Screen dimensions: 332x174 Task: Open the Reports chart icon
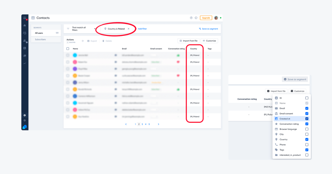pyautogui.click(x=25, y=64)
